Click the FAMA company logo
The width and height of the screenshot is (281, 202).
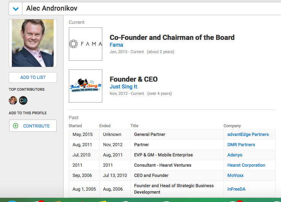(x=86, y=44)
